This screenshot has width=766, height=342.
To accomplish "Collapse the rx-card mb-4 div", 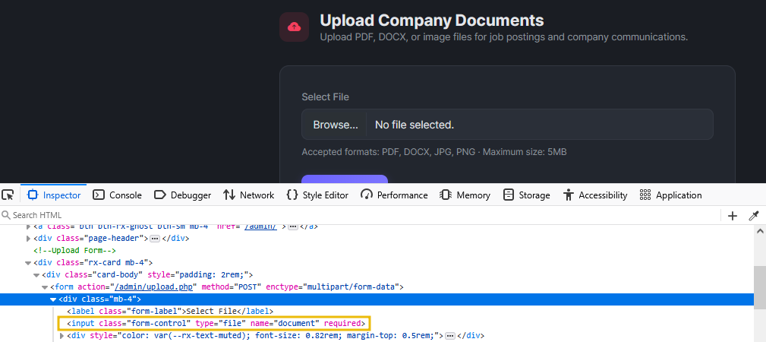I will tap(28, 263).
